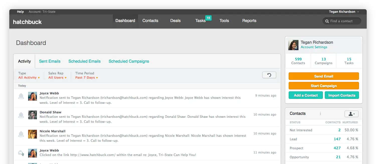Click the Opportunity status row label
Image resolution: width=376 pixels, height=164 pixels.
pyautogui.click(x=299, y=157)
